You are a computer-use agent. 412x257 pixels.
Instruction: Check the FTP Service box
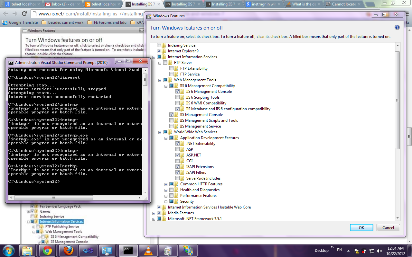tap(172, 74)
